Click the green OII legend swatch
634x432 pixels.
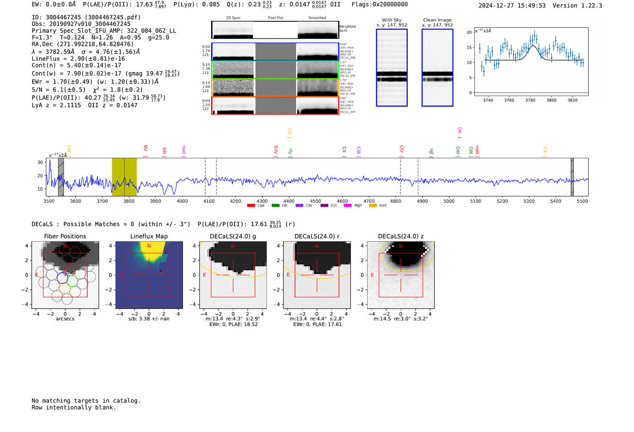[x=275, y=205]
